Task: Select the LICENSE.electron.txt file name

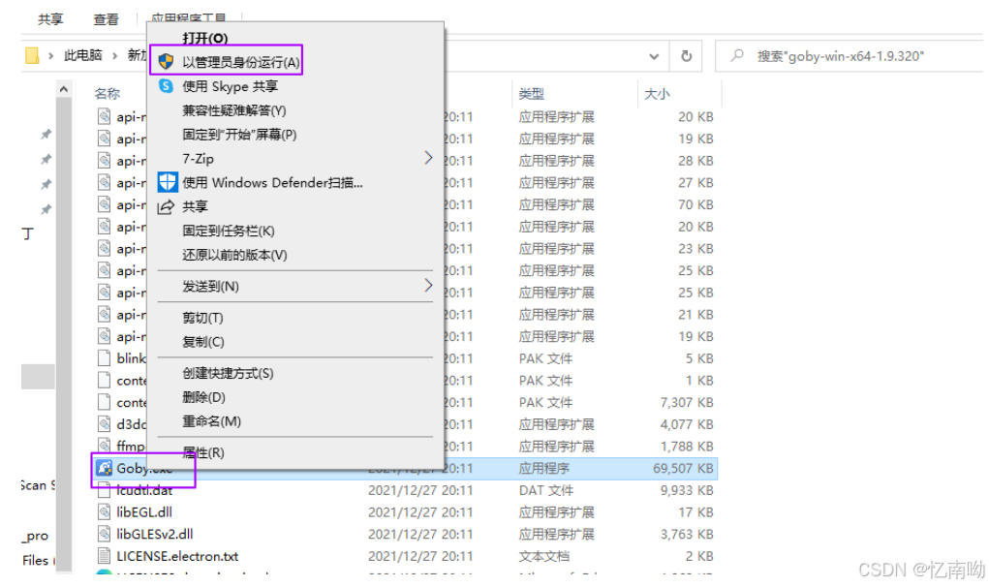Action: (177, 556)
